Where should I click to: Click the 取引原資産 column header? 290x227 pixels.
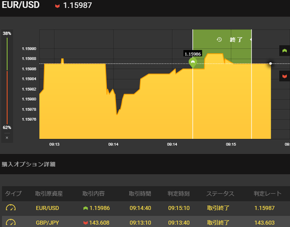point(49,194)
